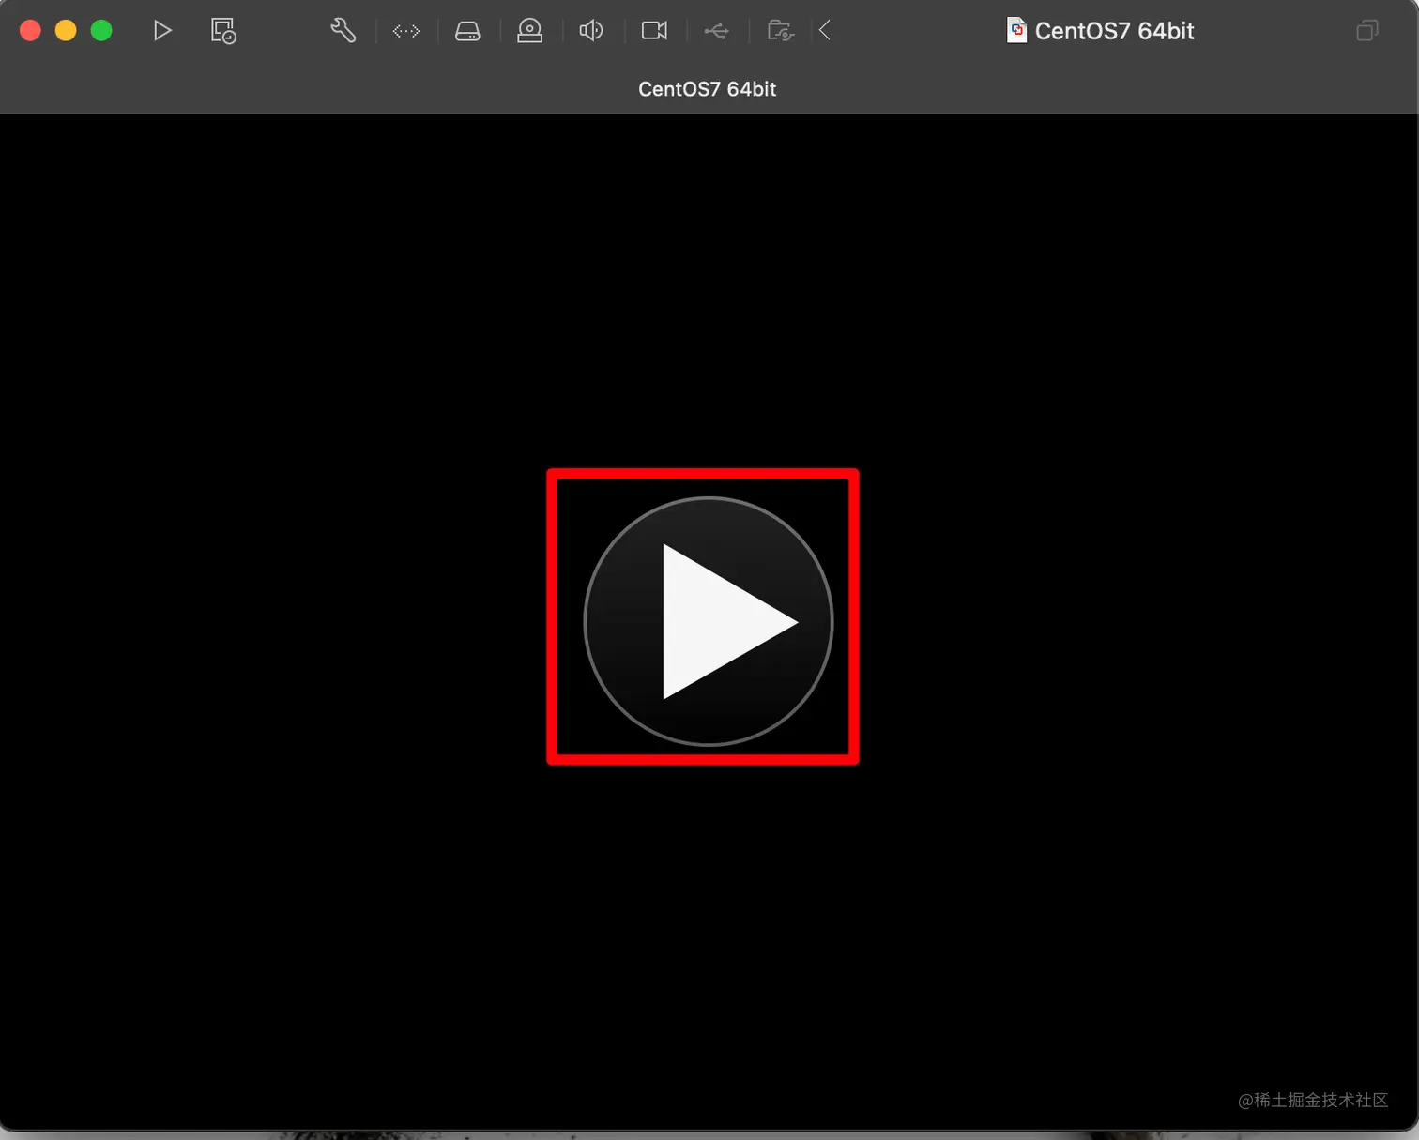Click the large center play button
This screenshot has height=1140, width=1419.
click(x=709, y=621)
